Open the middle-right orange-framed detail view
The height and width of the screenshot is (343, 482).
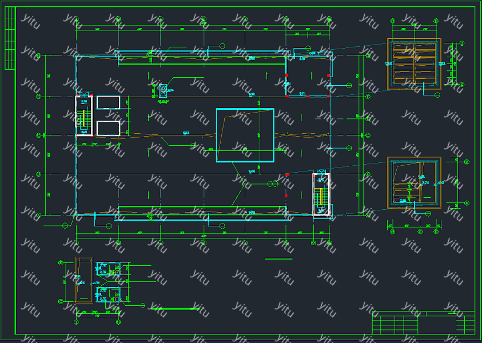(x=415, y=182)
